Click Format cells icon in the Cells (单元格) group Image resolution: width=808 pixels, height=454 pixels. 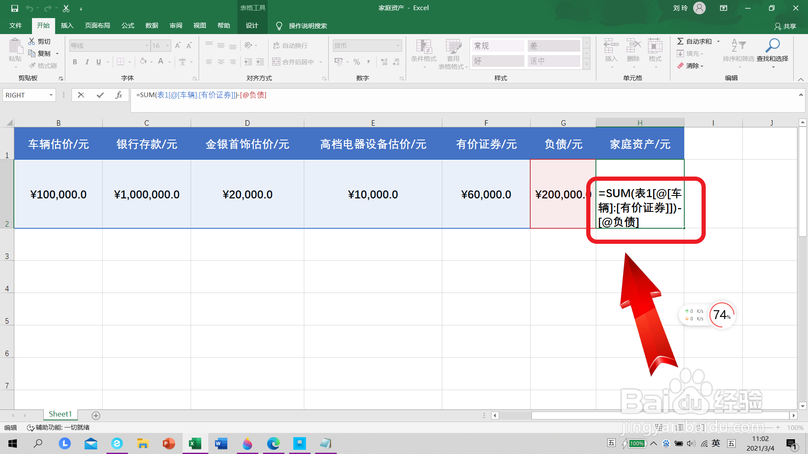click(655, 46)
